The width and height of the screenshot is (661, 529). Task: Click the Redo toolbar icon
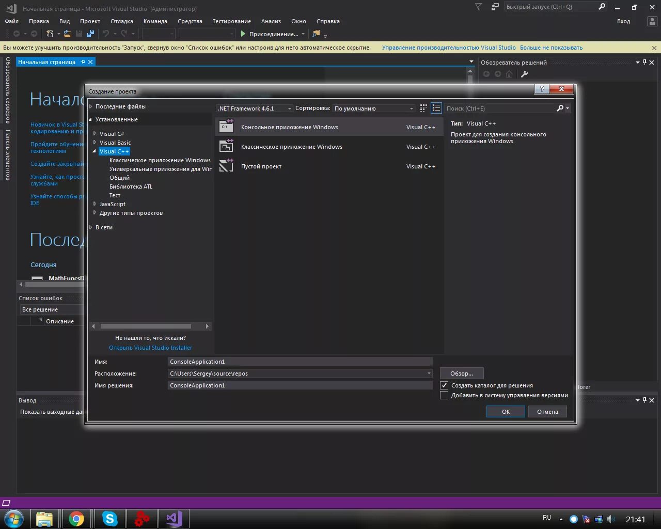tap(124, 34)
